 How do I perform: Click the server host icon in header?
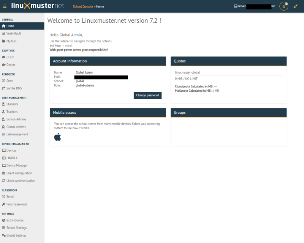coord(236,6)
